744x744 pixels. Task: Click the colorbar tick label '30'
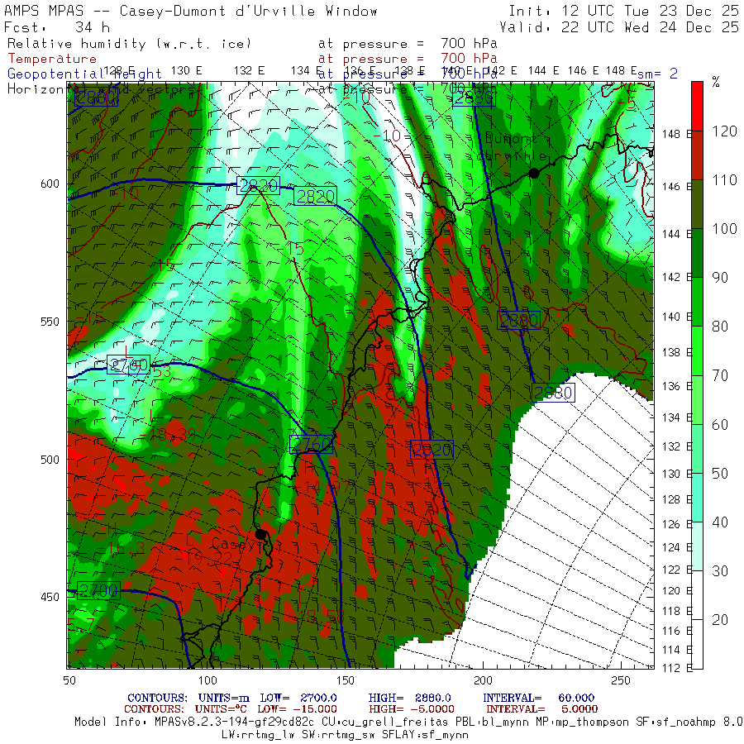click(x=720, y=570)
